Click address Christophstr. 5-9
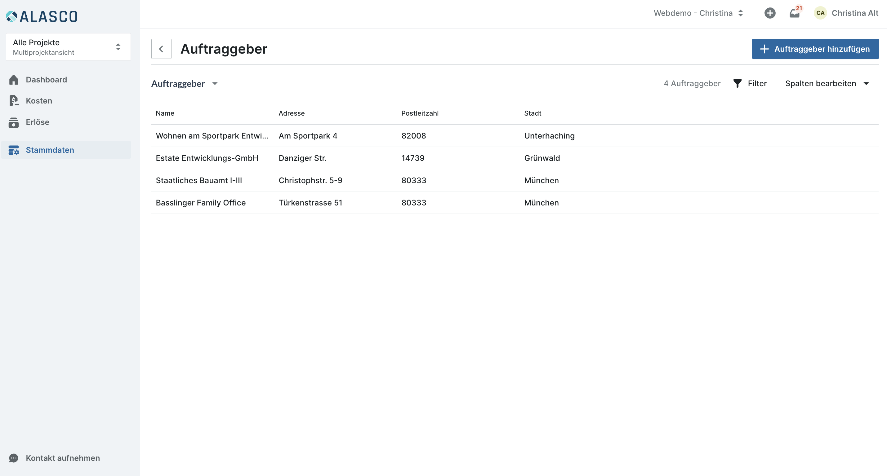This screenshot has height=476, width=887. 310,180
